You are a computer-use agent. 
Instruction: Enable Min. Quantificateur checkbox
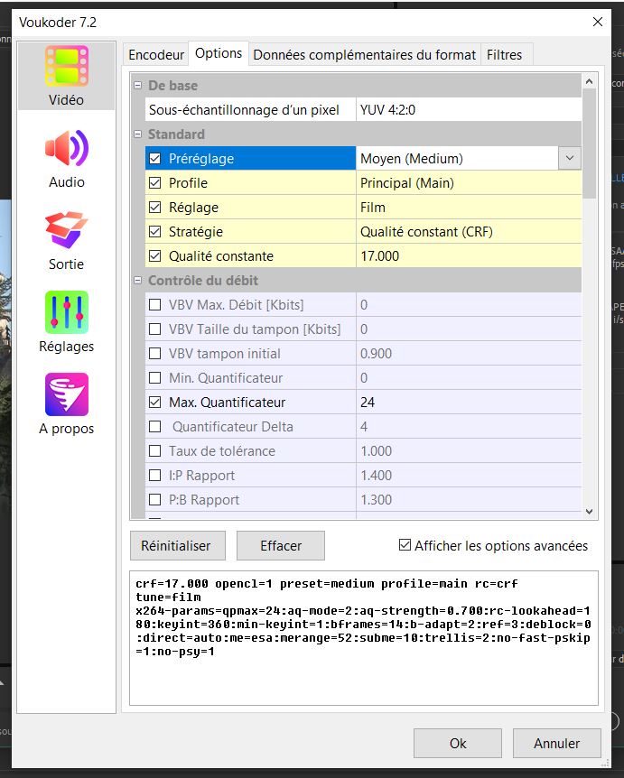click(155, 377)
